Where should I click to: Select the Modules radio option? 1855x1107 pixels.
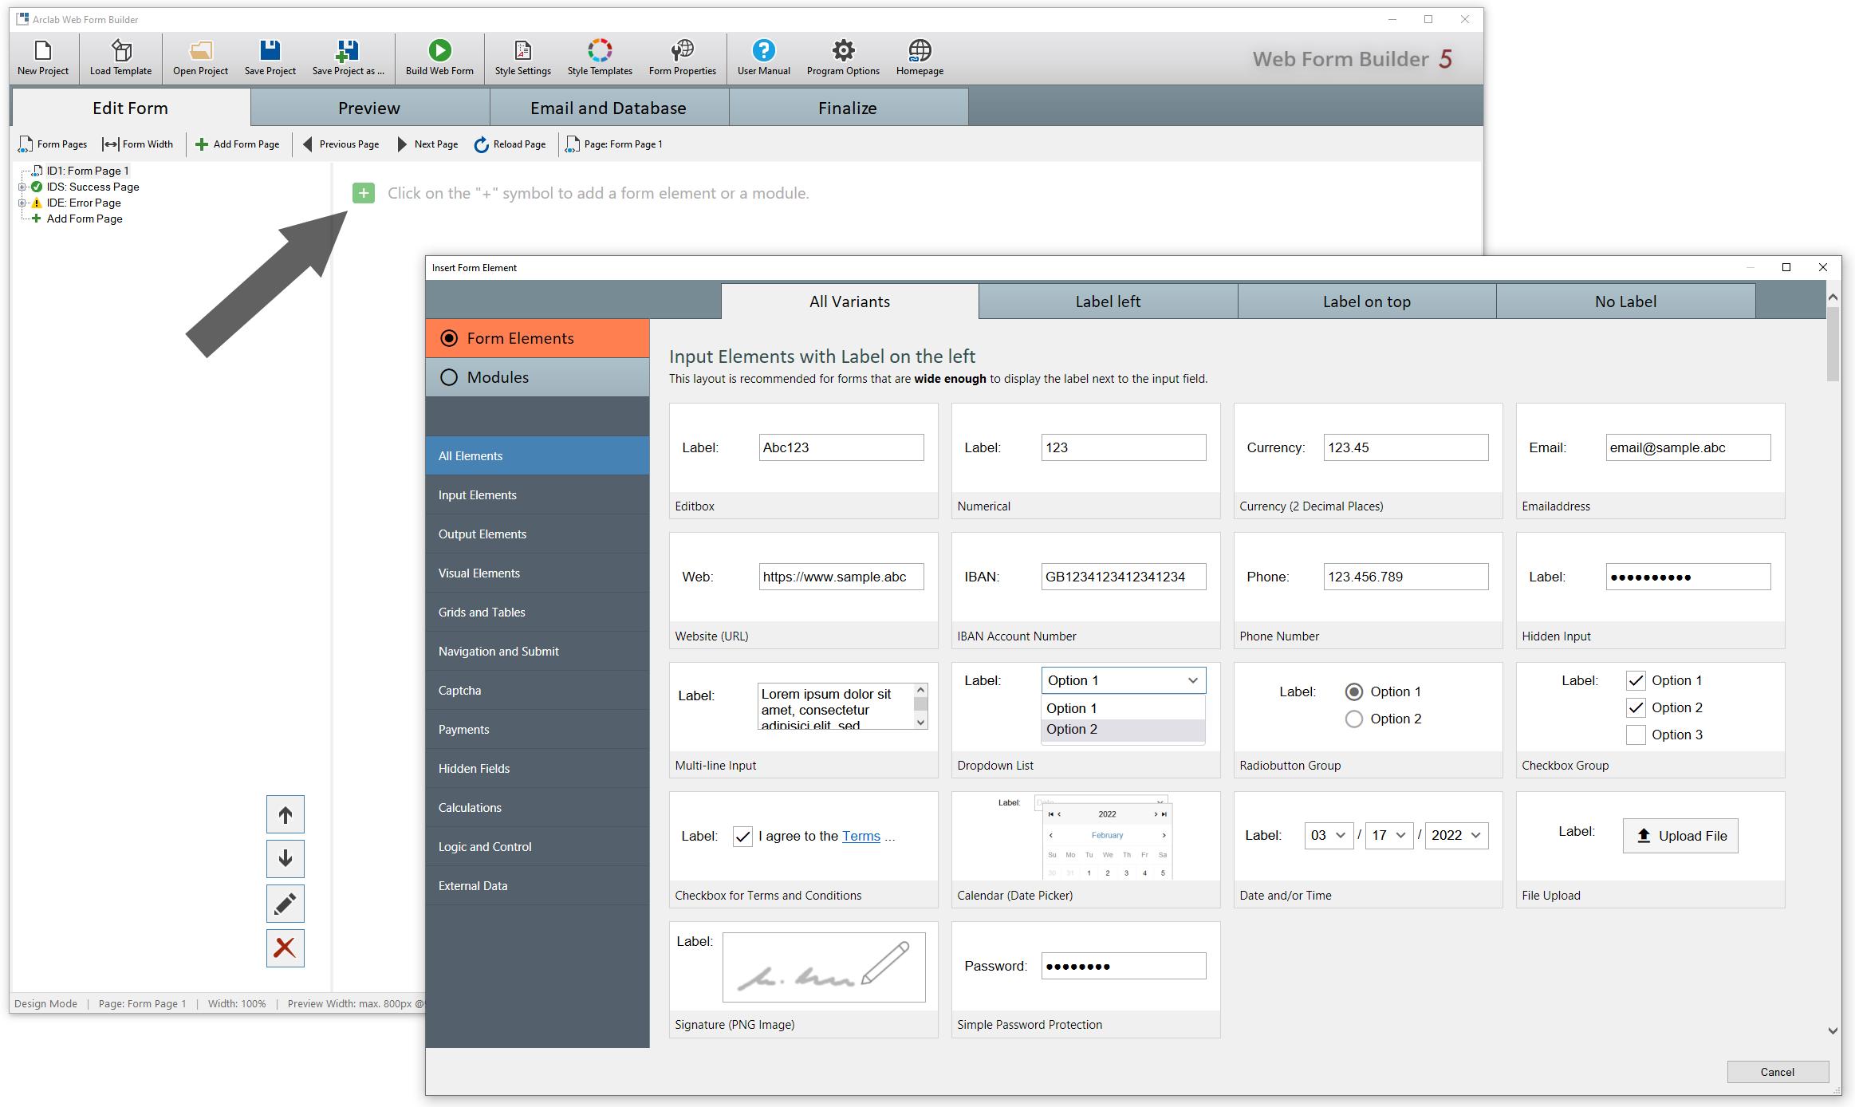(449, 377)
